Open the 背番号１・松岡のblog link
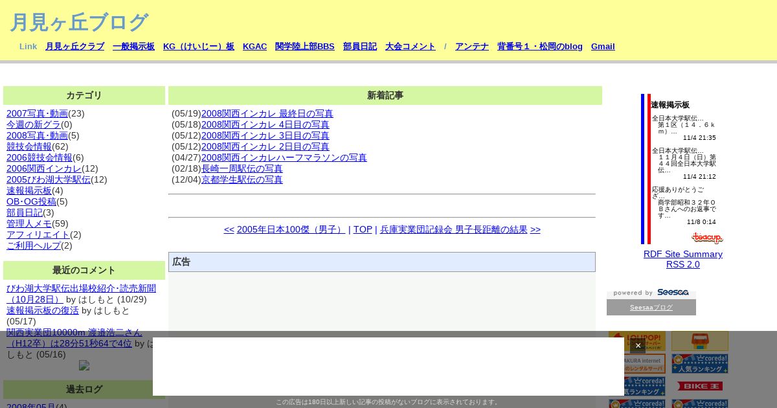Screen dimensions: 777x408 [x=540, y=47]
